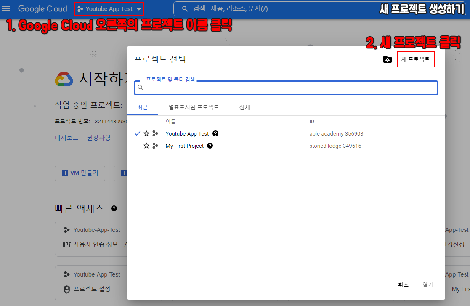Click the shield icon beside 프로젝트 설정
470x306 pixels.
(67, 289)
